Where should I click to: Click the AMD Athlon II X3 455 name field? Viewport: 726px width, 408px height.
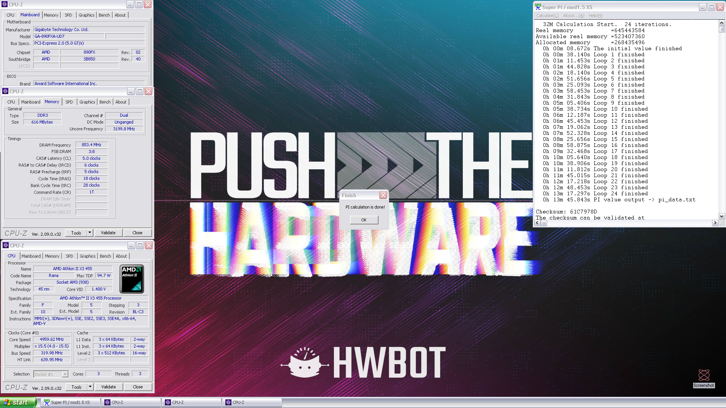[73, 269]
